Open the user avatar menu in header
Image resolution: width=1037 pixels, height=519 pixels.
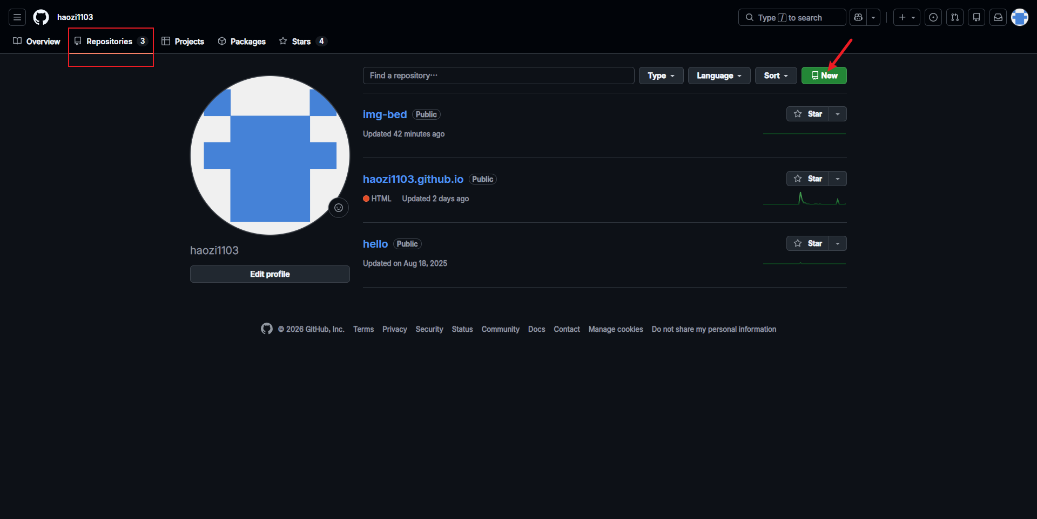point(1020,17)
